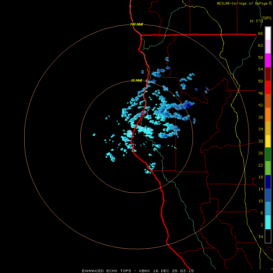Click the medium blue legend swatch
The height and width of the screenshot is (273, 273).
pos(268,195)
